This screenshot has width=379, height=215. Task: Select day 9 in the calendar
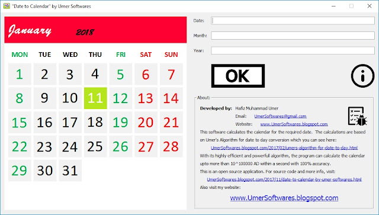tap(45, 98)
